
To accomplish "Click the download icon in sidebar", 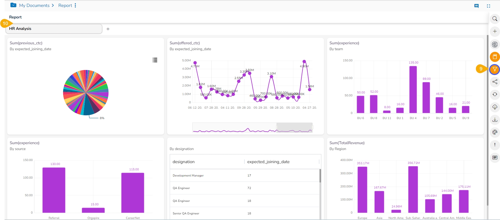I will point(495,120).
